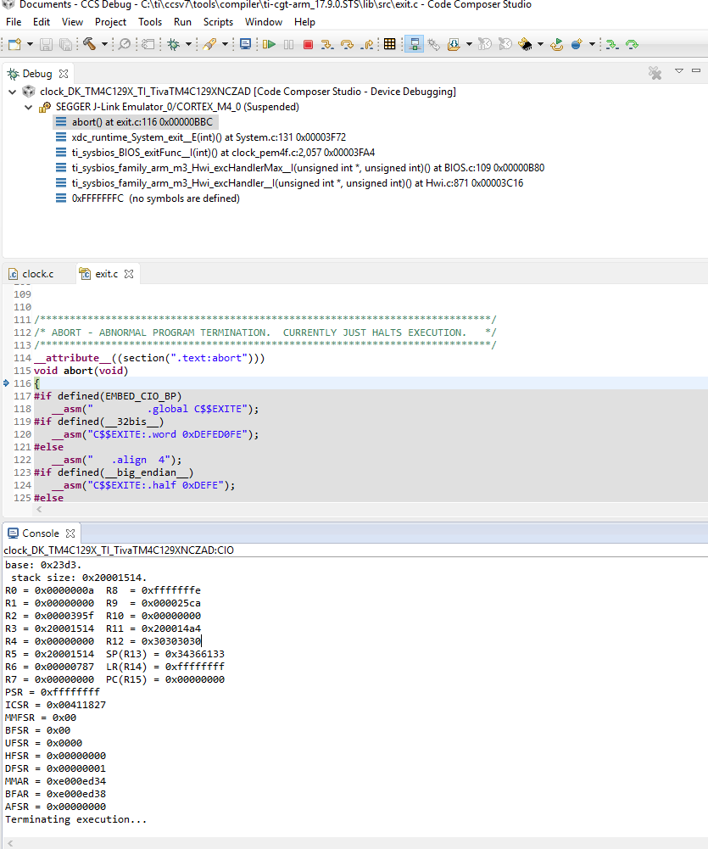Click the green Assembly Step Into icon
The height and width of the screenshot is (849, 708).
coord(612,44)
